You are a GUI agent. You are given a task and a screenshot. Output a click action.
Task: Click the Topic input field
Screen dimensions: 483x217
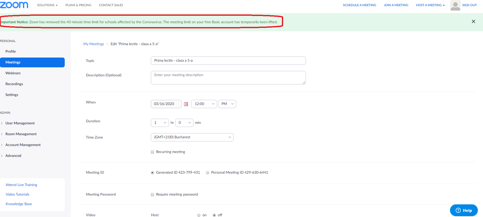(x=228, y=61)
